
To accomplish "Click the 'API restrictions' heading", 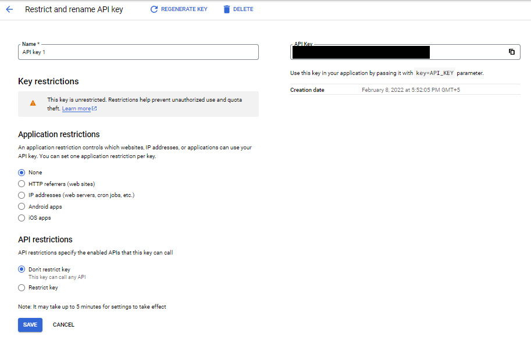I will pos(45,239).
